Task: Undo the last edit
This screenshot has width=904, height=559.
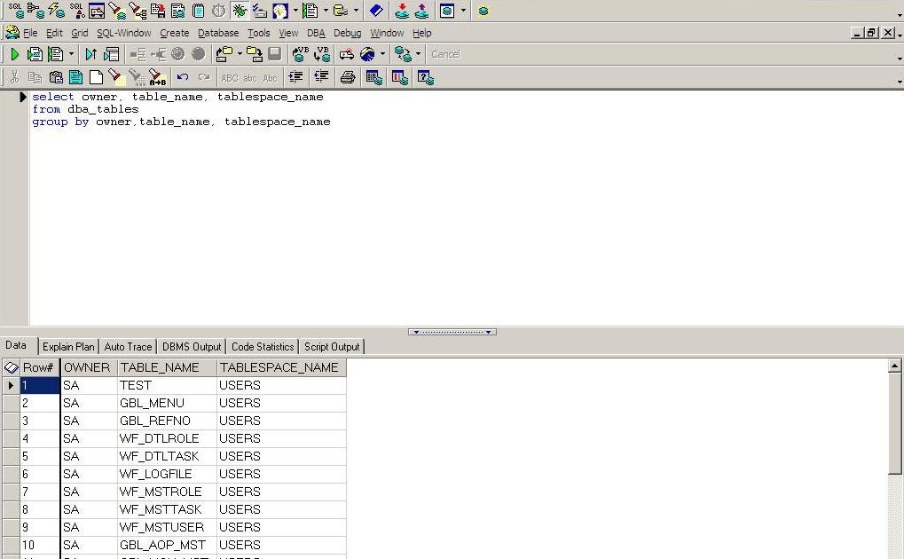Action: pyautogui.click(x=183, y=77)
